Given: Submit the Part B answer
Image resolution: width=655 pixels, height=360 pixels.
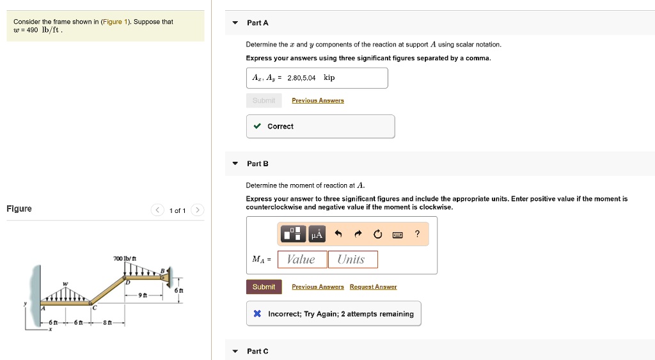Looking at the screenshot, I should (x=264, y=287).
